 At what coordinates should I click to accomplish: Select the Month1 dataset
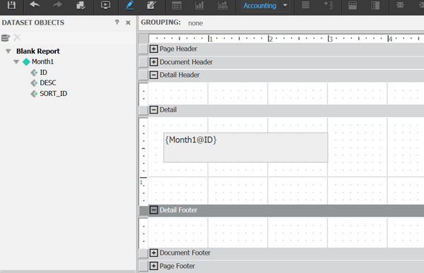pyautogui.click(x=42, y=61)
